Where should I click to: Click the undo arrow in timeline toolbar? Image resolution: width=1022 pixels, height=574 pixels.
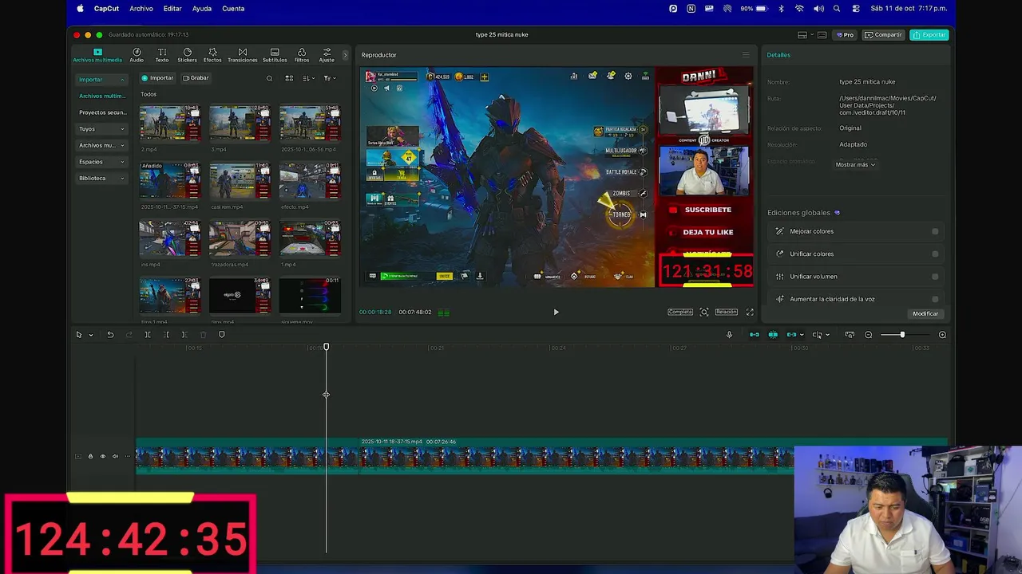click(x=110, y=335)
